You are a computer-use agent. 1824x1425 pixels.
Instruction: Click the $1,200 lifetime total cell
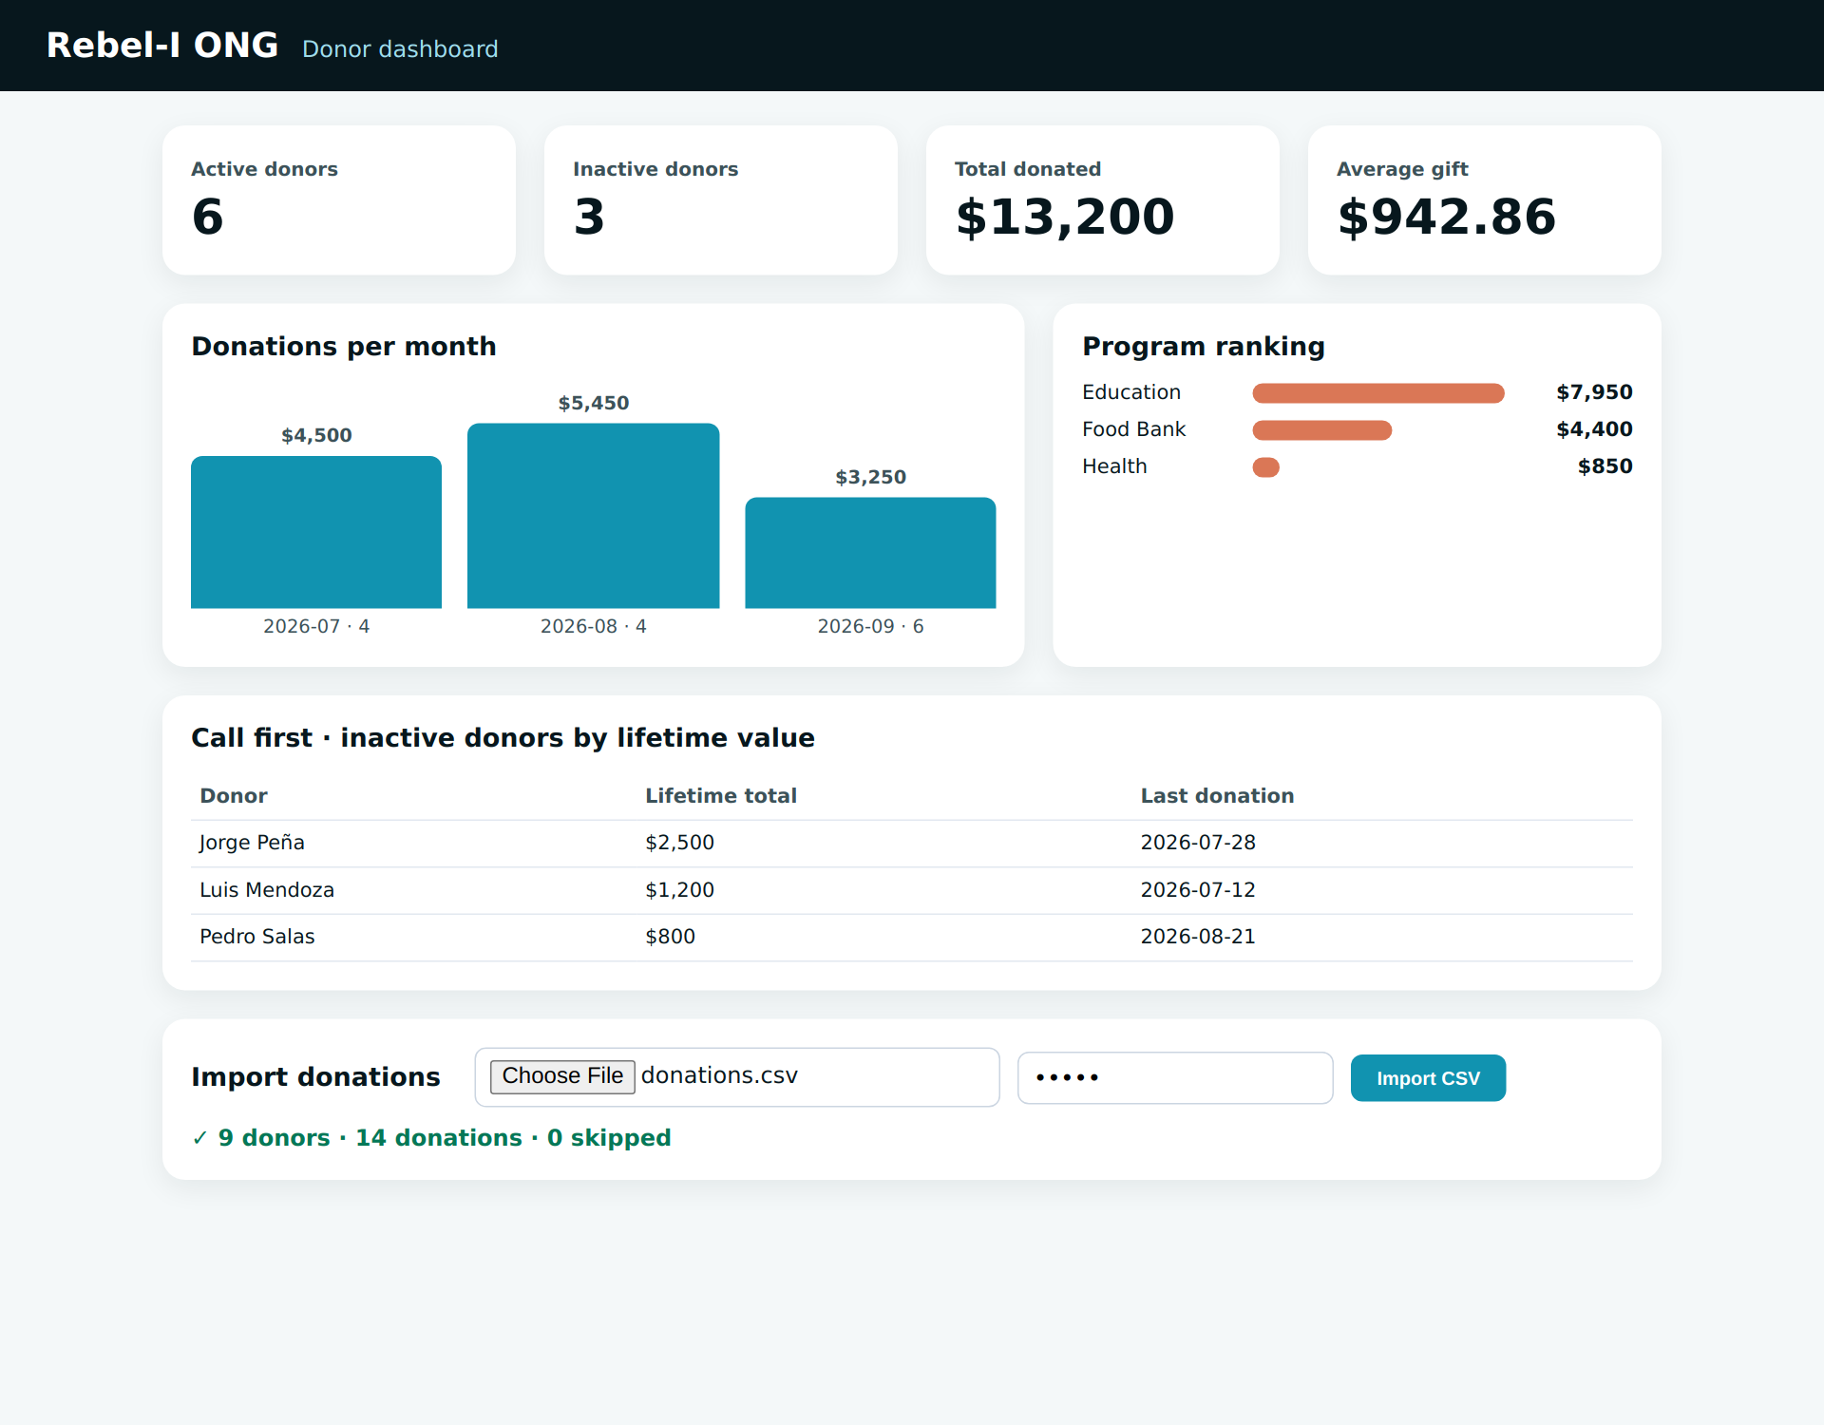(x=679, y=890)
